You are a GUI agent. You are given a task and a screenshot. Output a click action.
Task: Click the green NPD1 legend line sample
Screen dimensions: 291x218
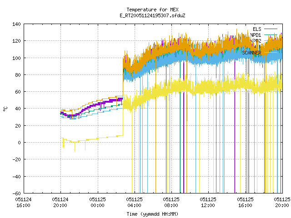(271, 35)
